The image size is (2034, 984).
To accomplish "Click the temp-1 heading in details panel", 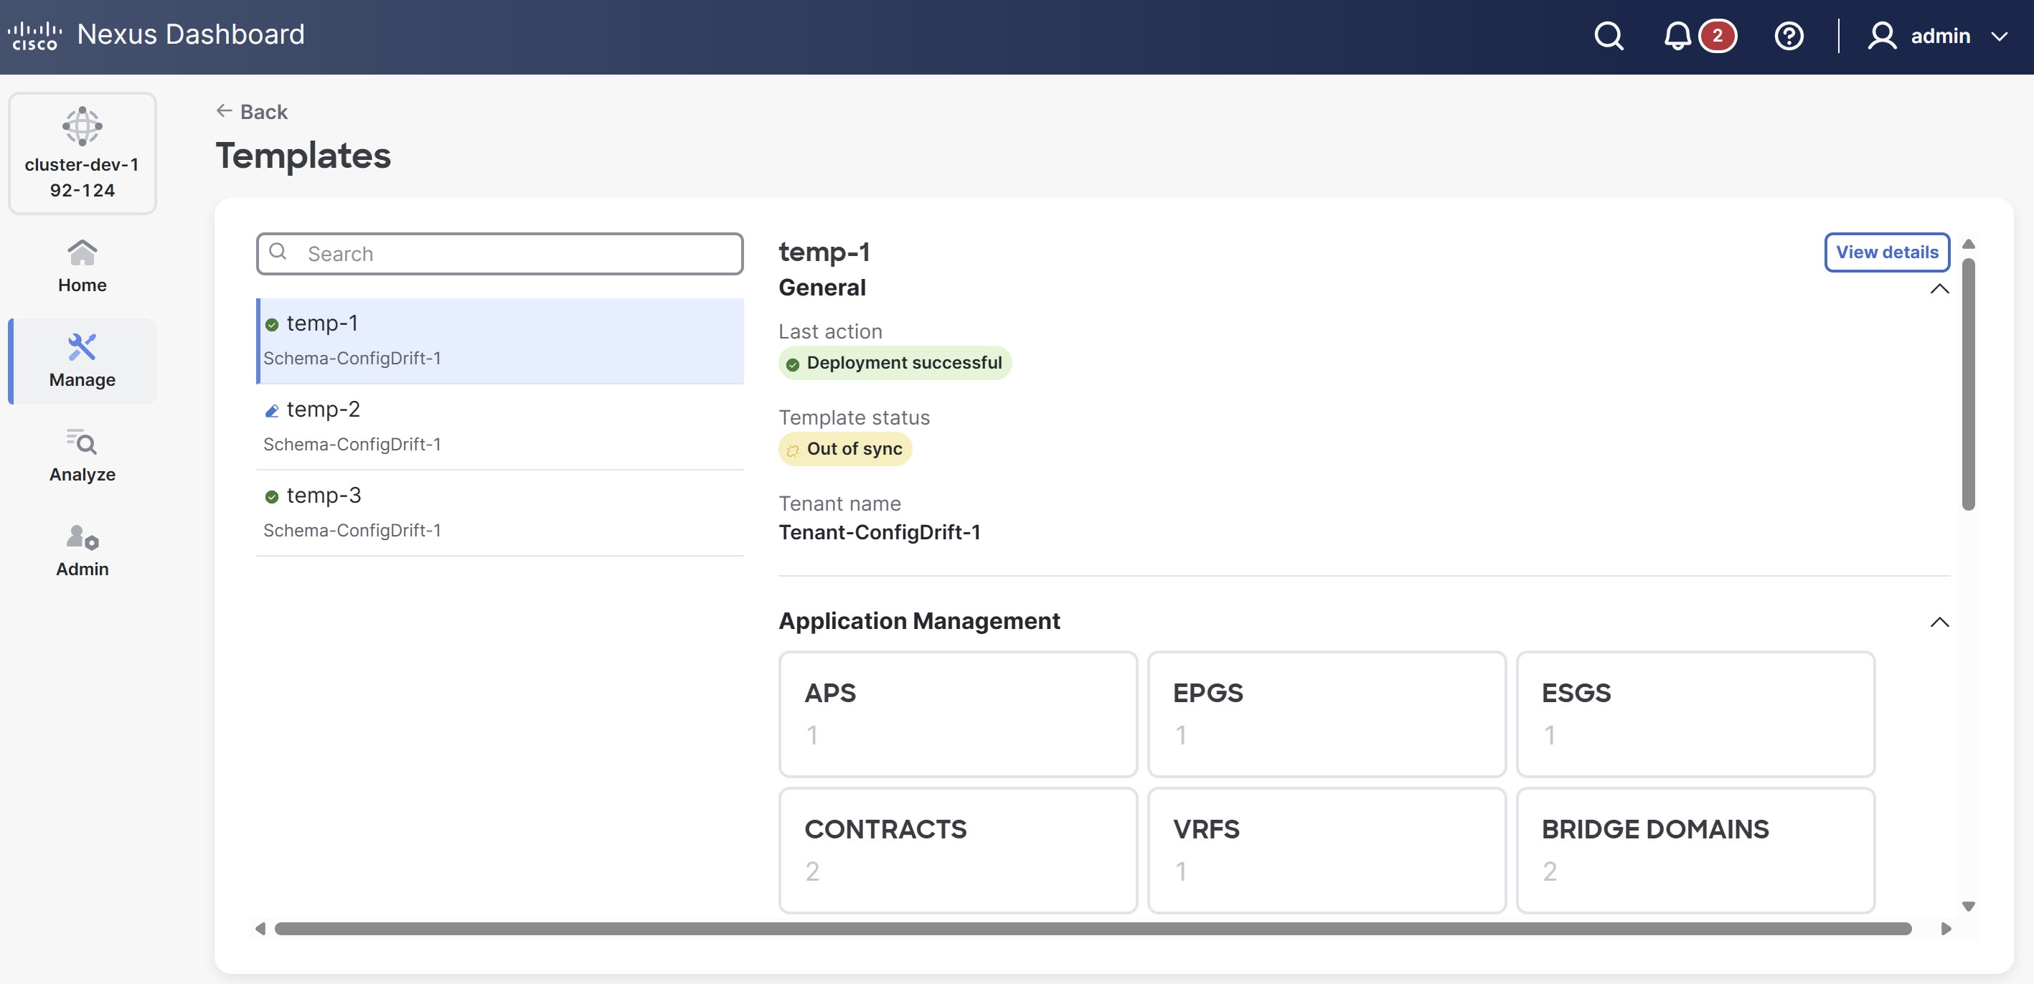I will pyautogui.click(x=824, y=252).
